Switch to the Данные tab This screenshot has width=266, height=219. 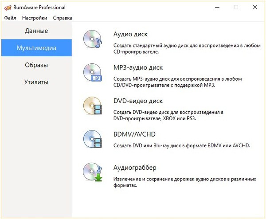[36, 31]
